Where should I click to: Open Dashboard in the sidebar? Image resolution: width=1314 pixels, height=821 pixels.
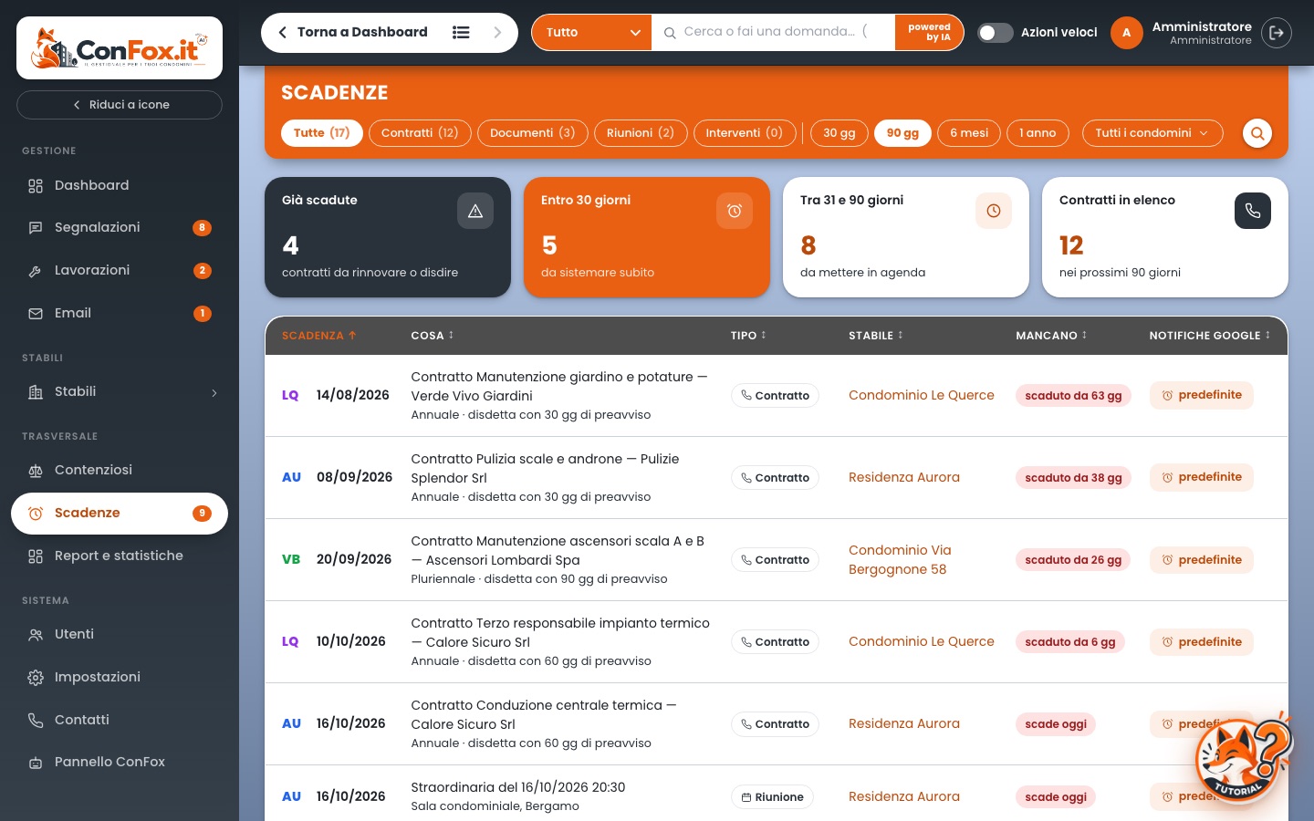(x=120, y=185)
